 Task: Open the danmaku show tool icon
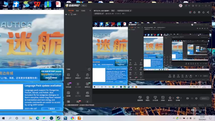(87, 94)
